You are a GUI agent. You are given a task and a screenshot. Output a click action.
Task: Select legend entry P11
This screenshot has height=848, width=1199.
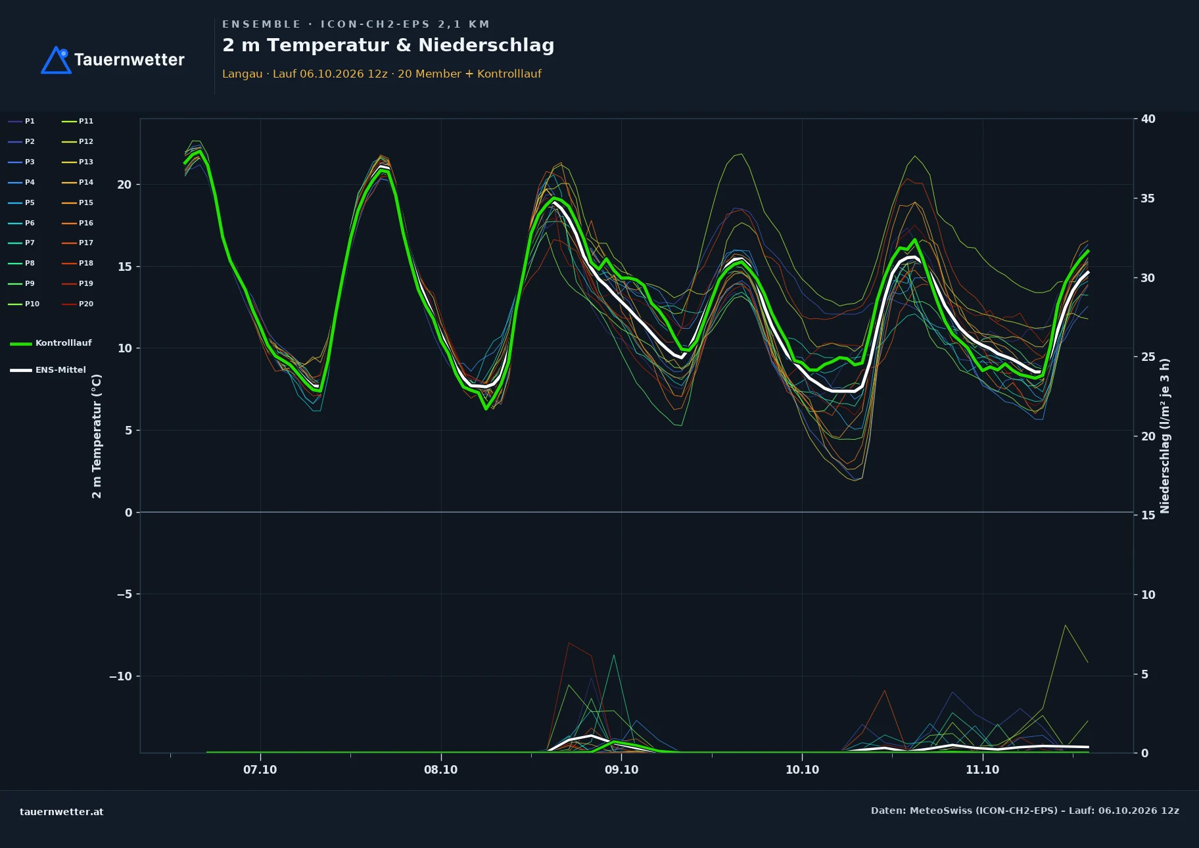coord(78,121)
